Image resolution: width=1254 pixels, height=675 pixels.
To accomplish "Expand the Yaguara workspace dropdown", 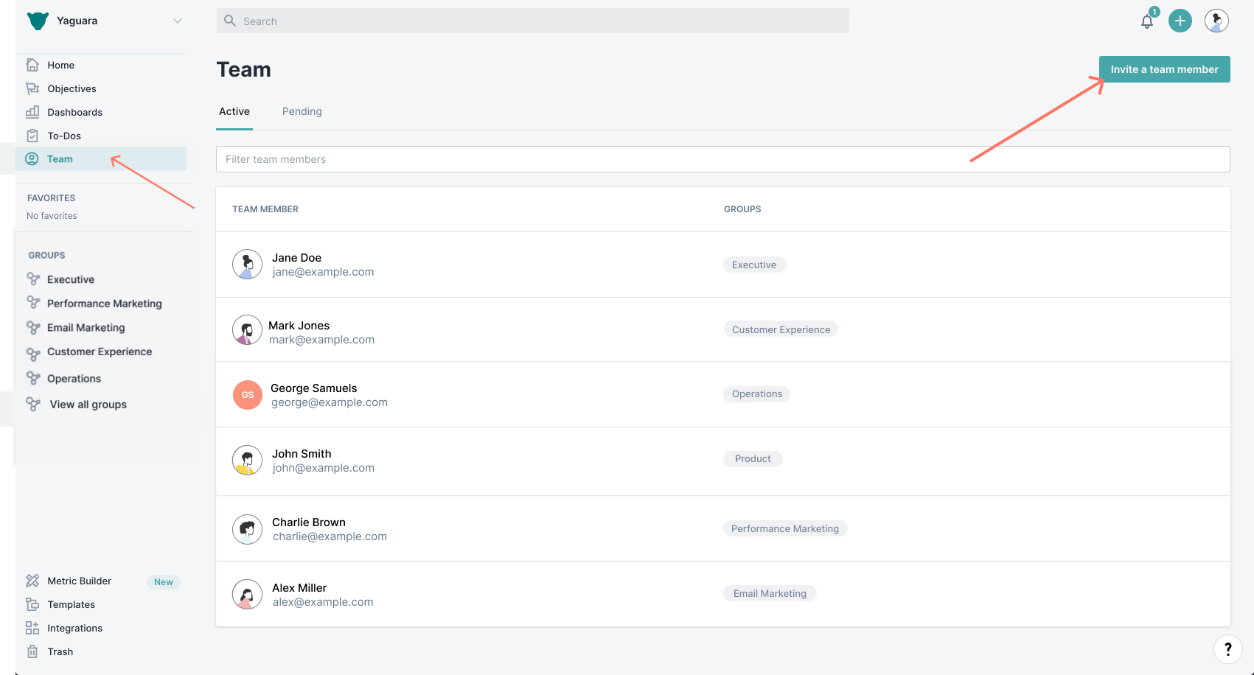I will (177, 21).
